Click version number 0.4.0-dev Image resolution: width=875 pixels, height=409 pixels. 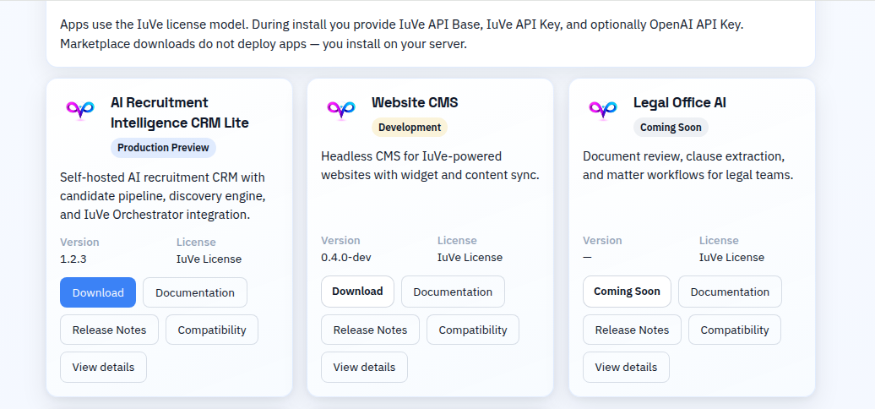click(x=346, y=257)
